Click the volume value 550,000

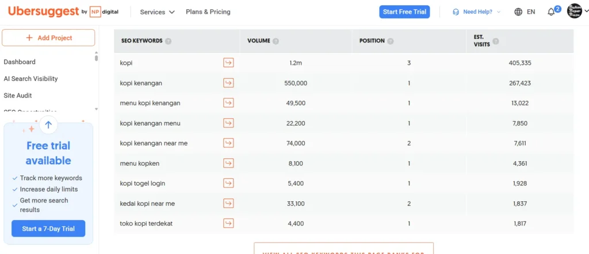pyautogui.click(x=296, y=83)
